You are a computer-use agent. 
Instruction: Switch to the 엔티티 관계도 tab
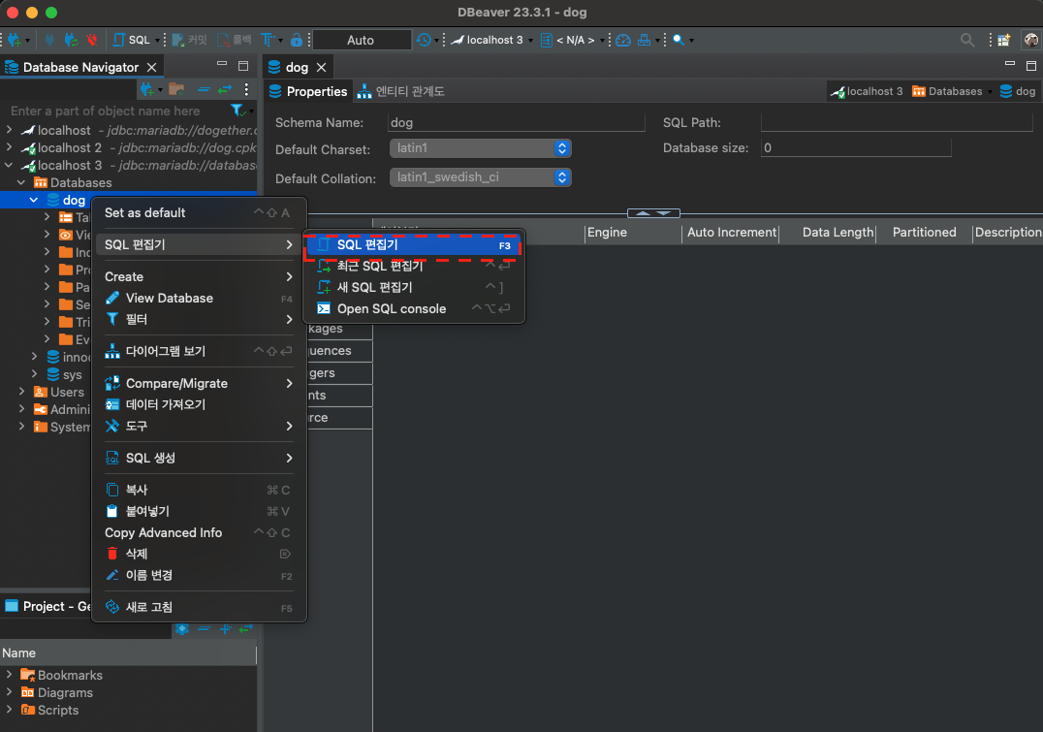(401, 91)
